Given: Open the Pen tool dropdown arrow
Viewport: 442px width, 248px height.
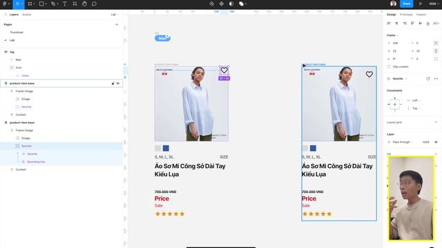Looking at the screenshot, I should tap(57, 4).
